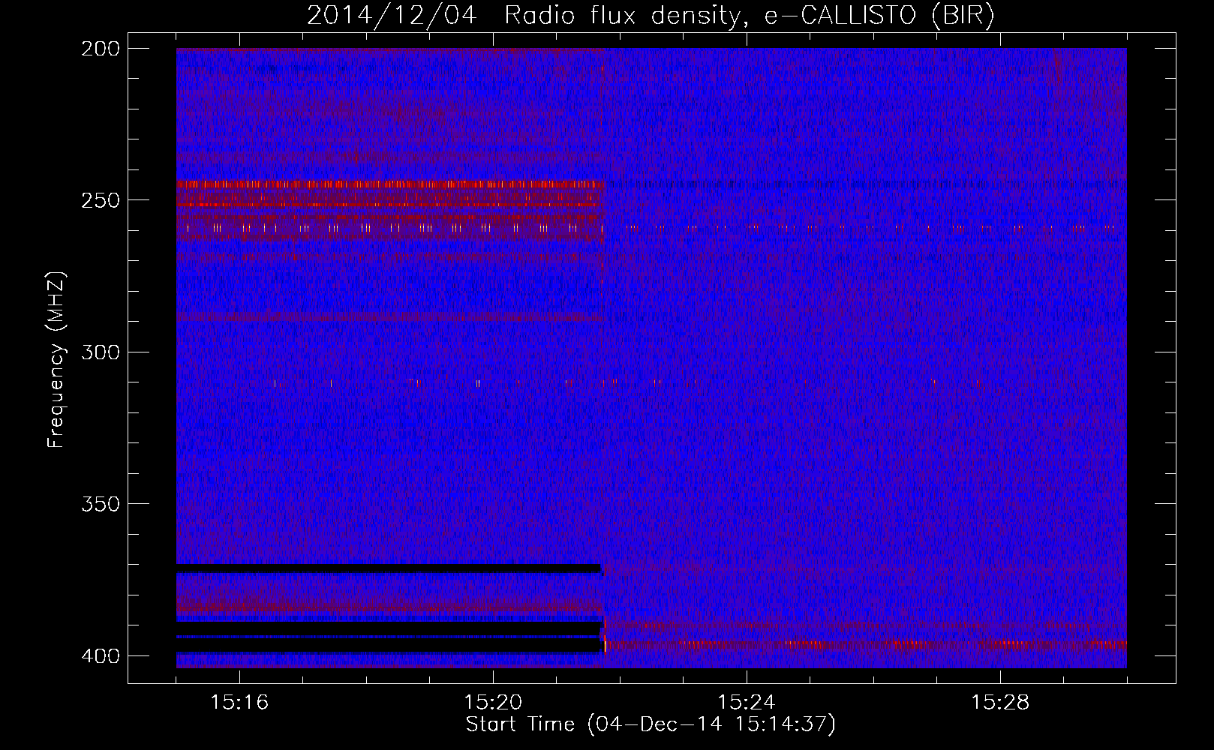The height and width of the screenshot is (750, 1214).
Task: Click the 200 frequency tick label
Action: pos(100,49)
